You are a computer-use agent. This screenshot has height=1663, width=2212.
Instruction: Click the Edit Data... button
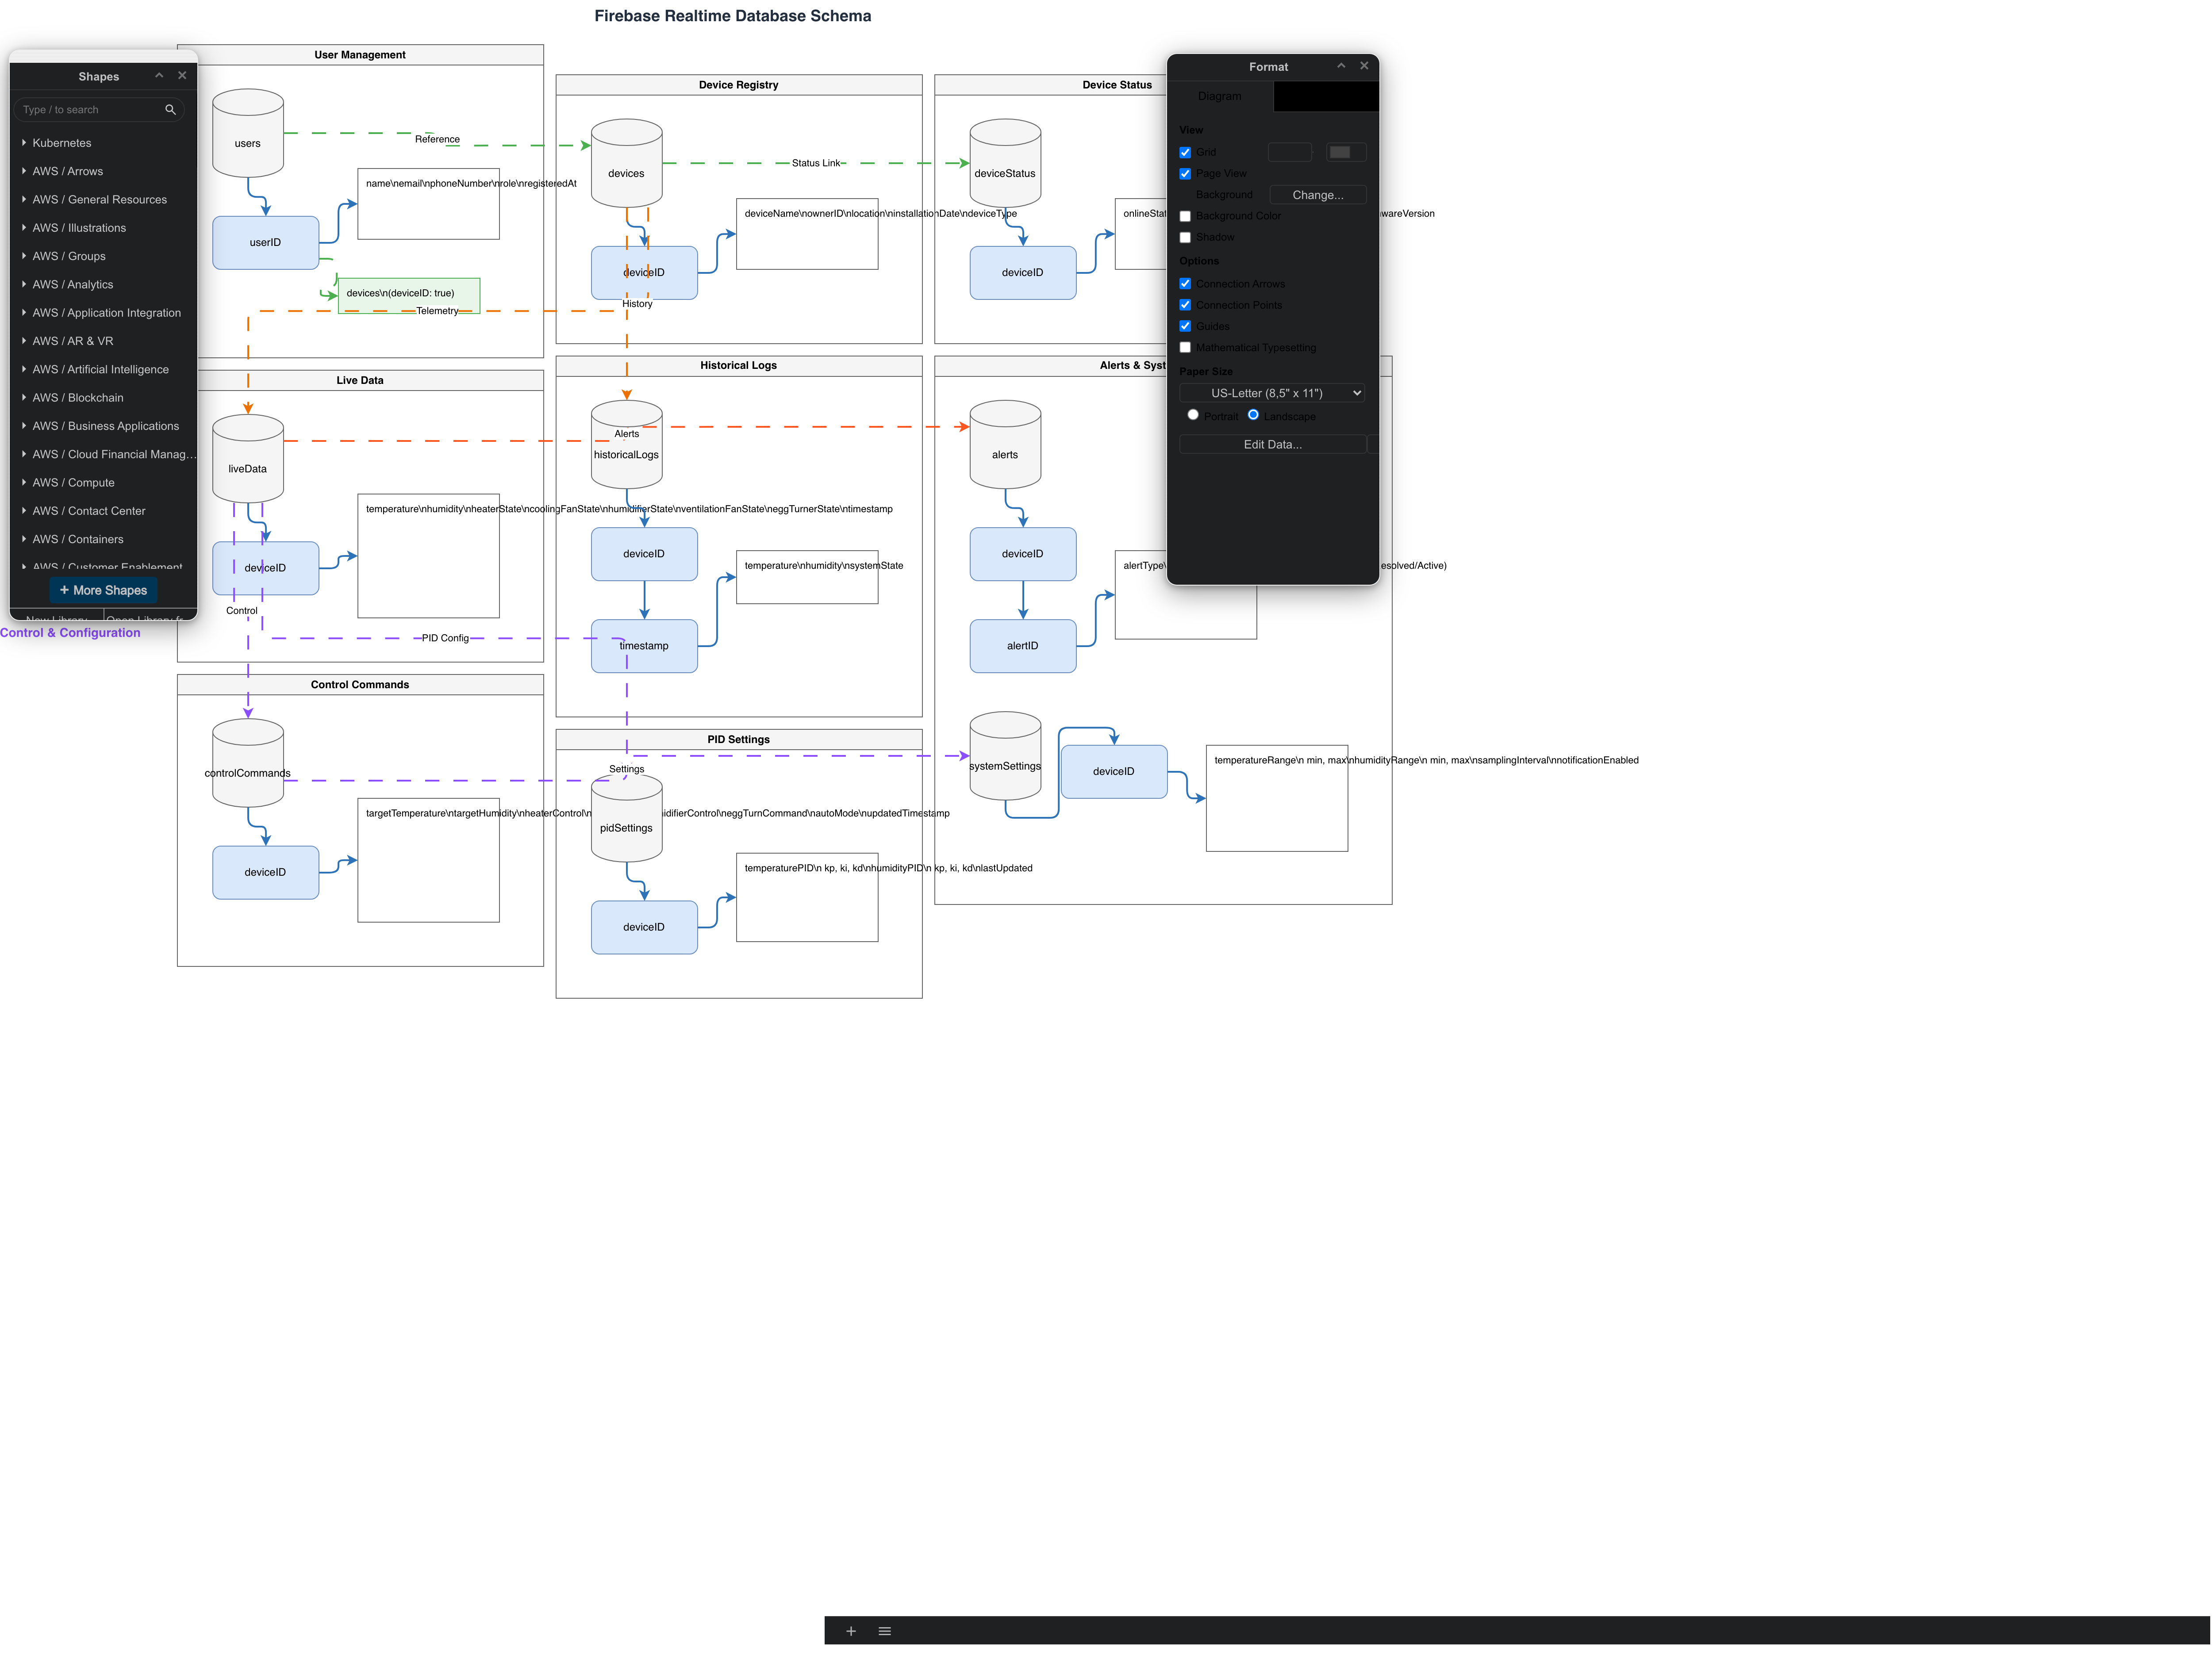pyautogui.click(x=1272, y=445)
